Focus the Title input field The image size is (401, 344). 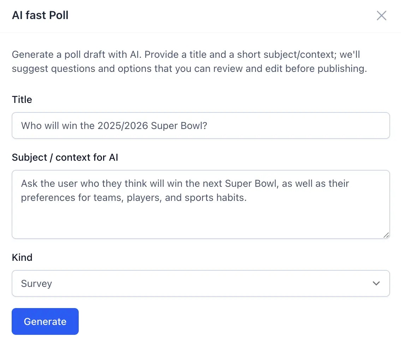(x=201, y=125)
